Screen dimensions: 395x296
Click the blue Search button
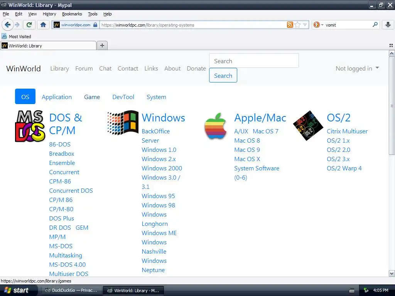223,75
